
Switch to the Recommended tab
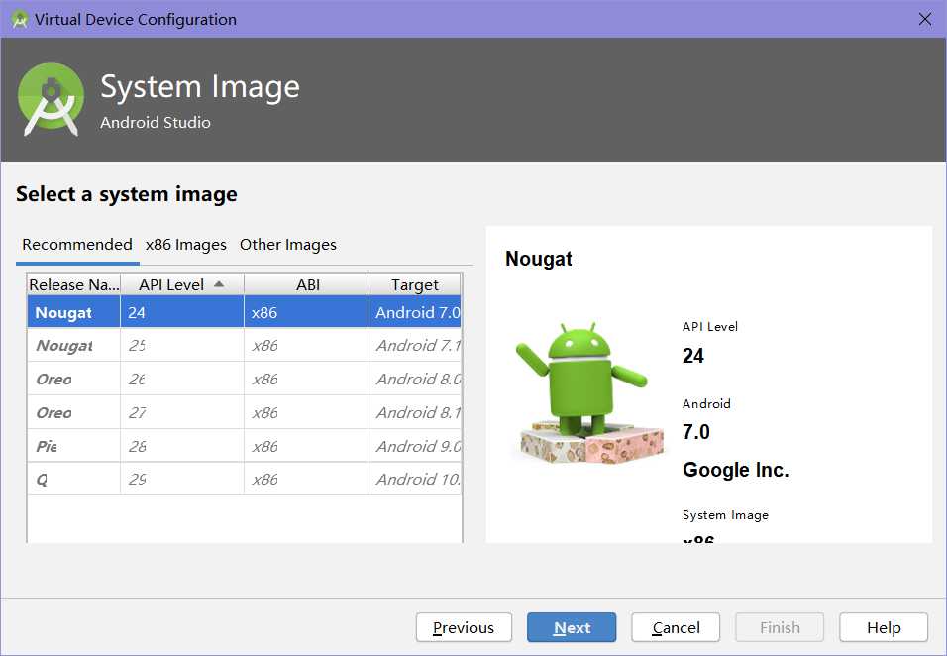77,245
